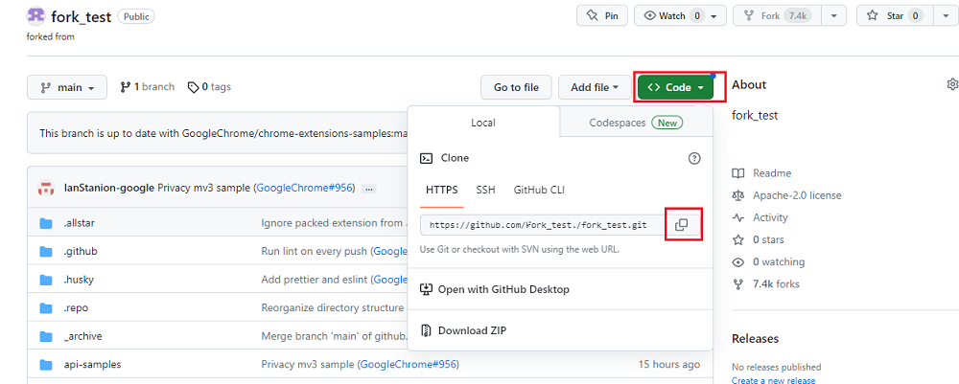Star the fork_test repository
Image resolution: width=959 pixels, height=384 pixels.
pyautogui.click(x=890, y=16)
